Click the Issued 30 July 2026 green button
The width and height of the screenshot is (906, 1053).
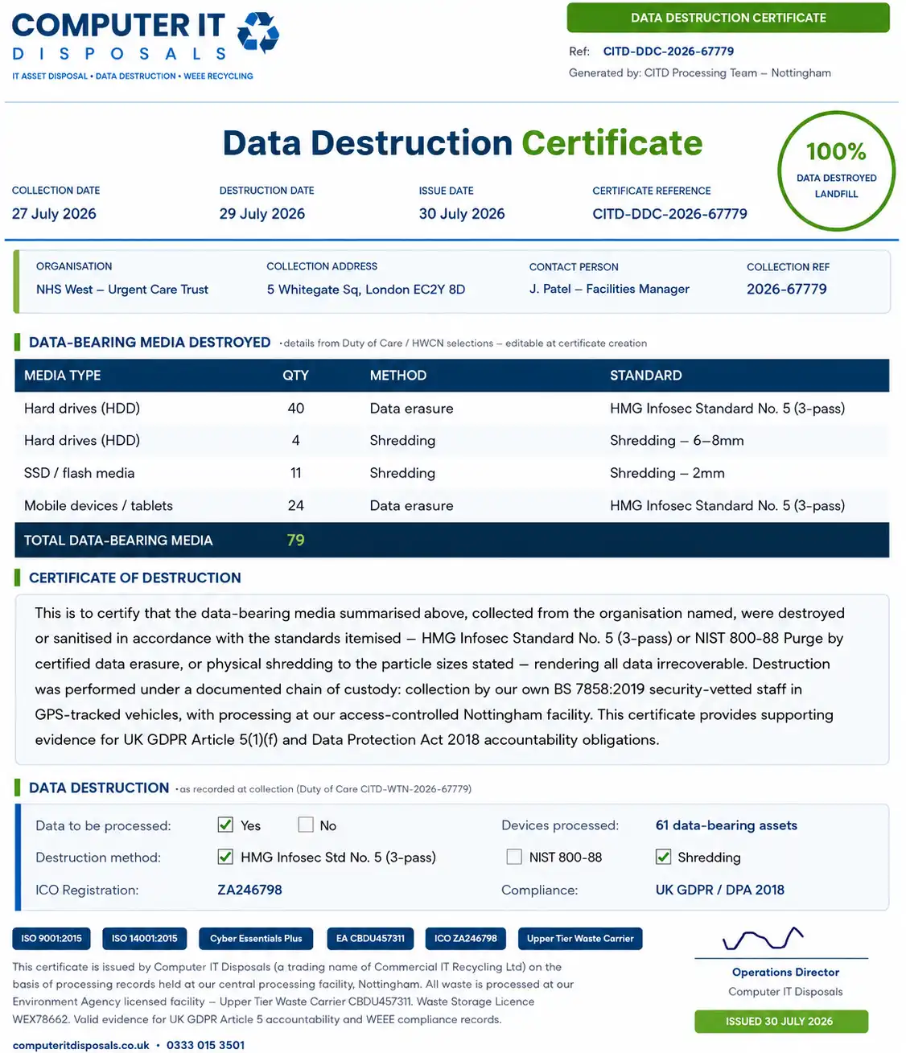(x=781, y=1021)
